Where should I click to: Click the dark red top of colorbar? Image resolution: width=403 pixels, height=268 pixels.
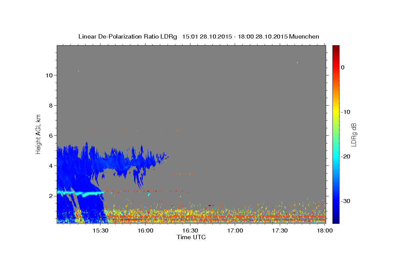(336, 48)
